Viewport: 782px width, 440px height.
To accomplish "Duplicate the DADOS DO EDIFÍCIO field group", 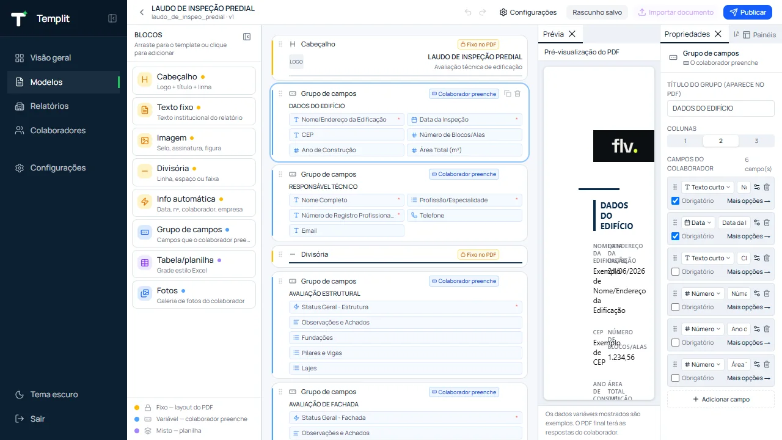I will (x=507, y=94).
